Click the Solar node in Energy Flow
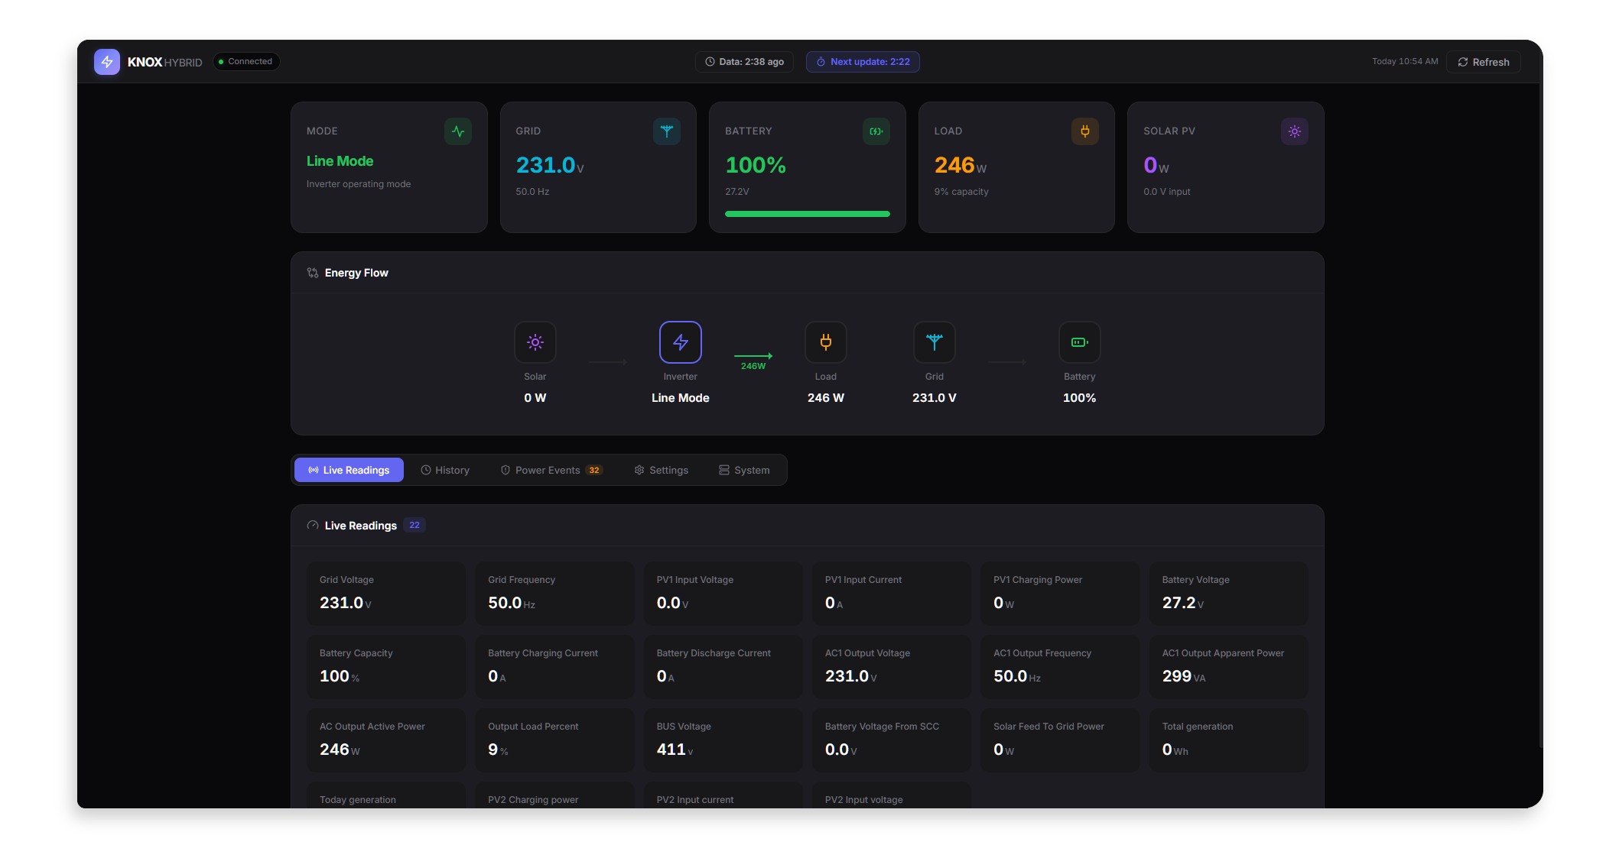1619x845 pixels. pos(535,342)
